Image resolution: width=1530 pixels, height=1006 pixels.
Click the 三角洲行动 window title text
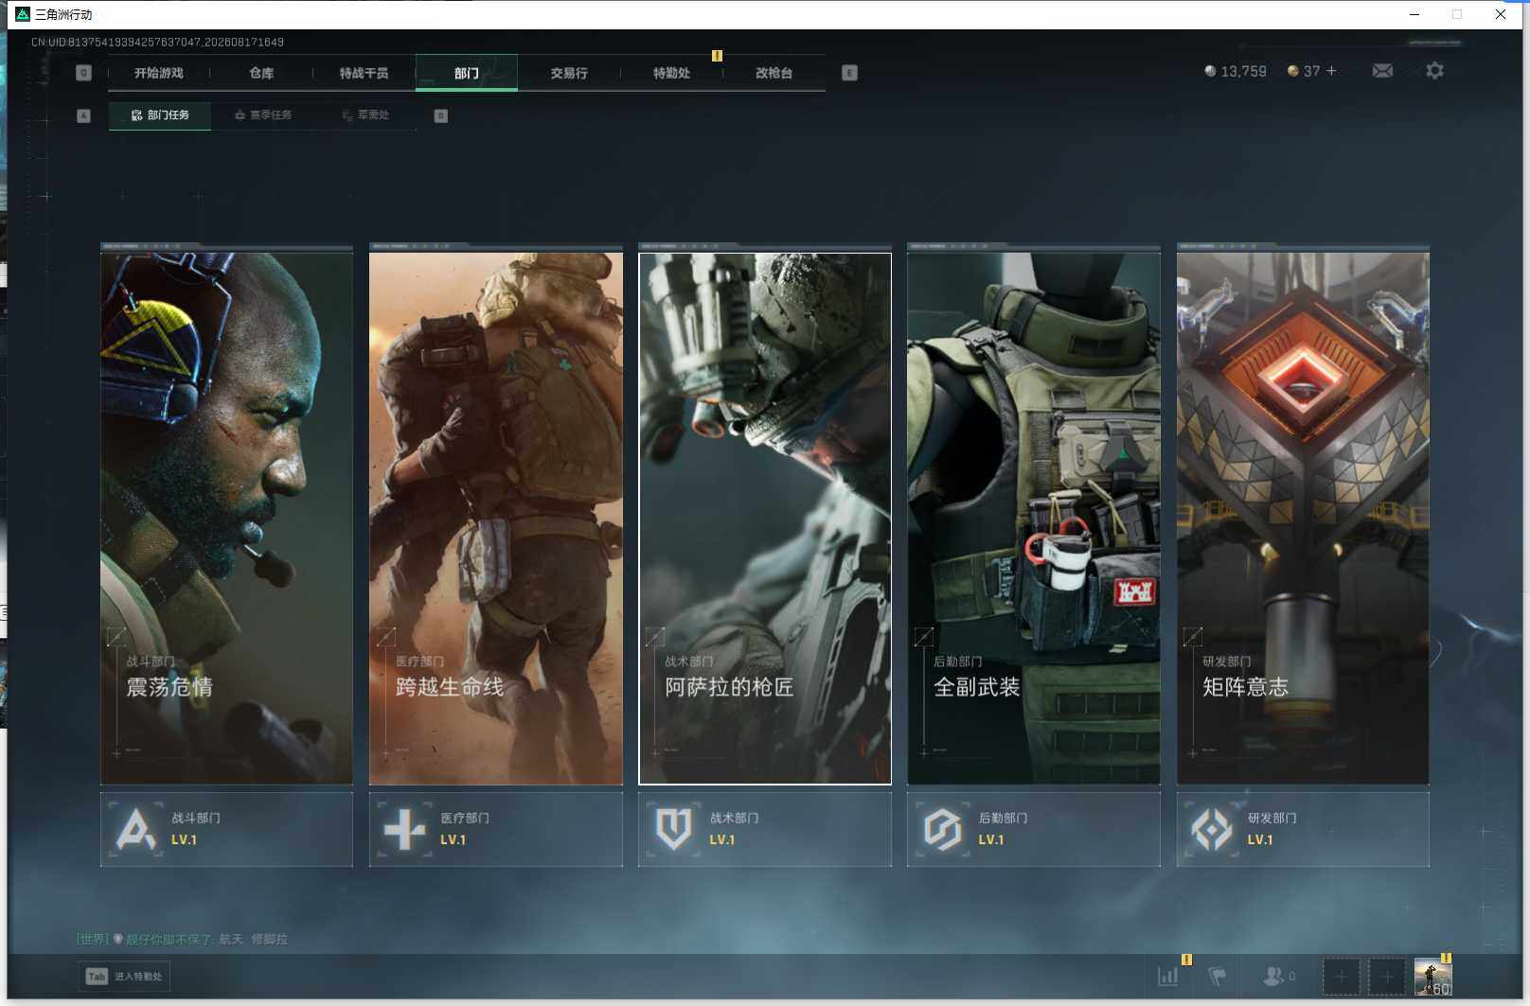[63, 14]
